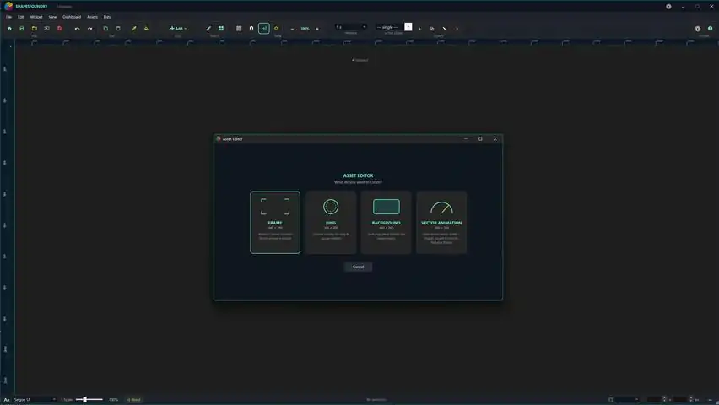The image size is (719, 405).
Task: Open settings gear in toolbar right
Action: pos(697,29)
